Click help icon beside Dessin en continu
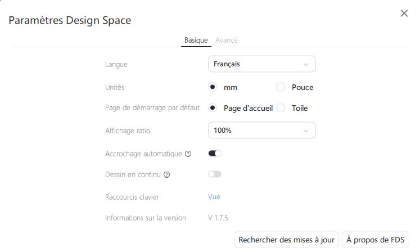Screen dimensions: 420x252 pos(166,174)
